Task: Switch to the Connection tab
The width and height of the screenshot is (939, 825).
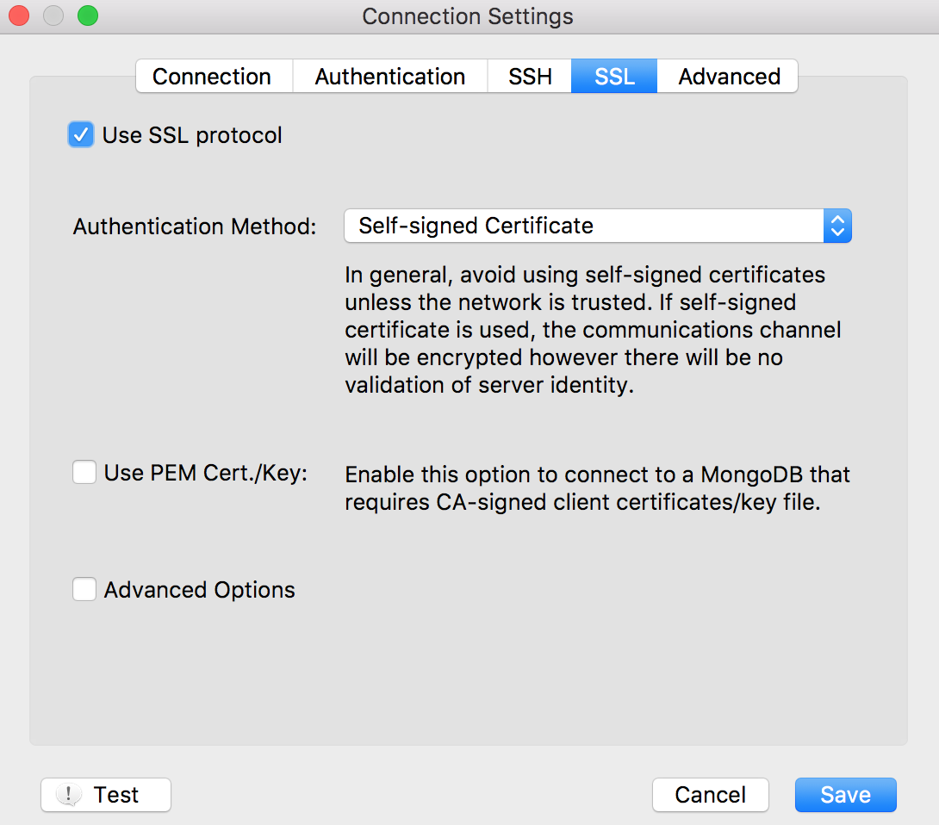Action: point(213,76)
